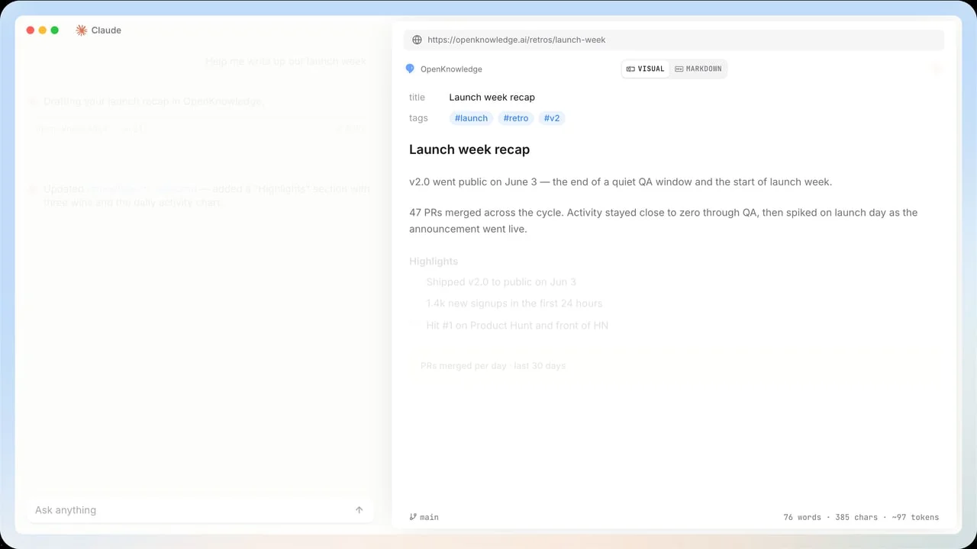Click the openknowledge.ai URL address bar
This screenshot has height=549, width=977.
pos(674,40)
